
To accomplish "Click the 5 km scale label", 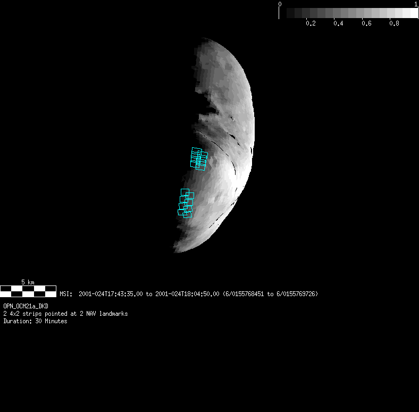I will (x=28, y=282).
